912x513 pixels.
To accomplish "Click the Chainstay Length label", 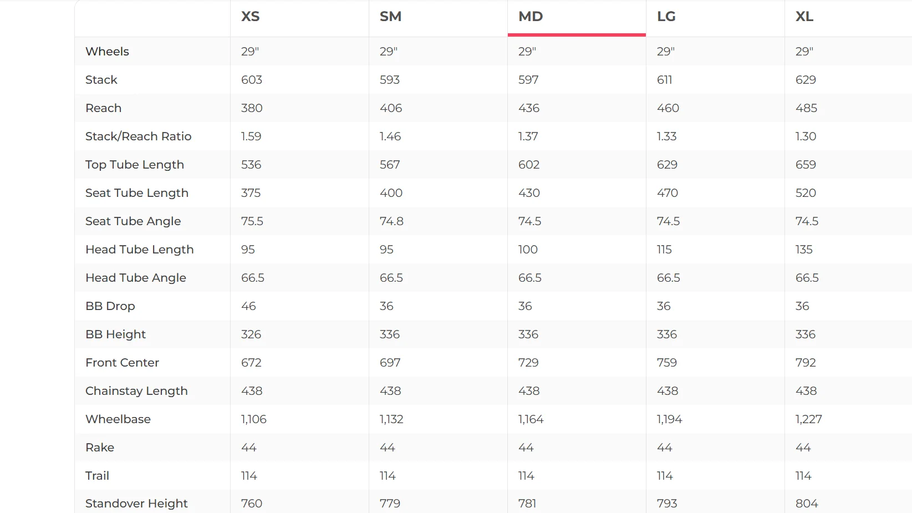I will tap(136, 391).
